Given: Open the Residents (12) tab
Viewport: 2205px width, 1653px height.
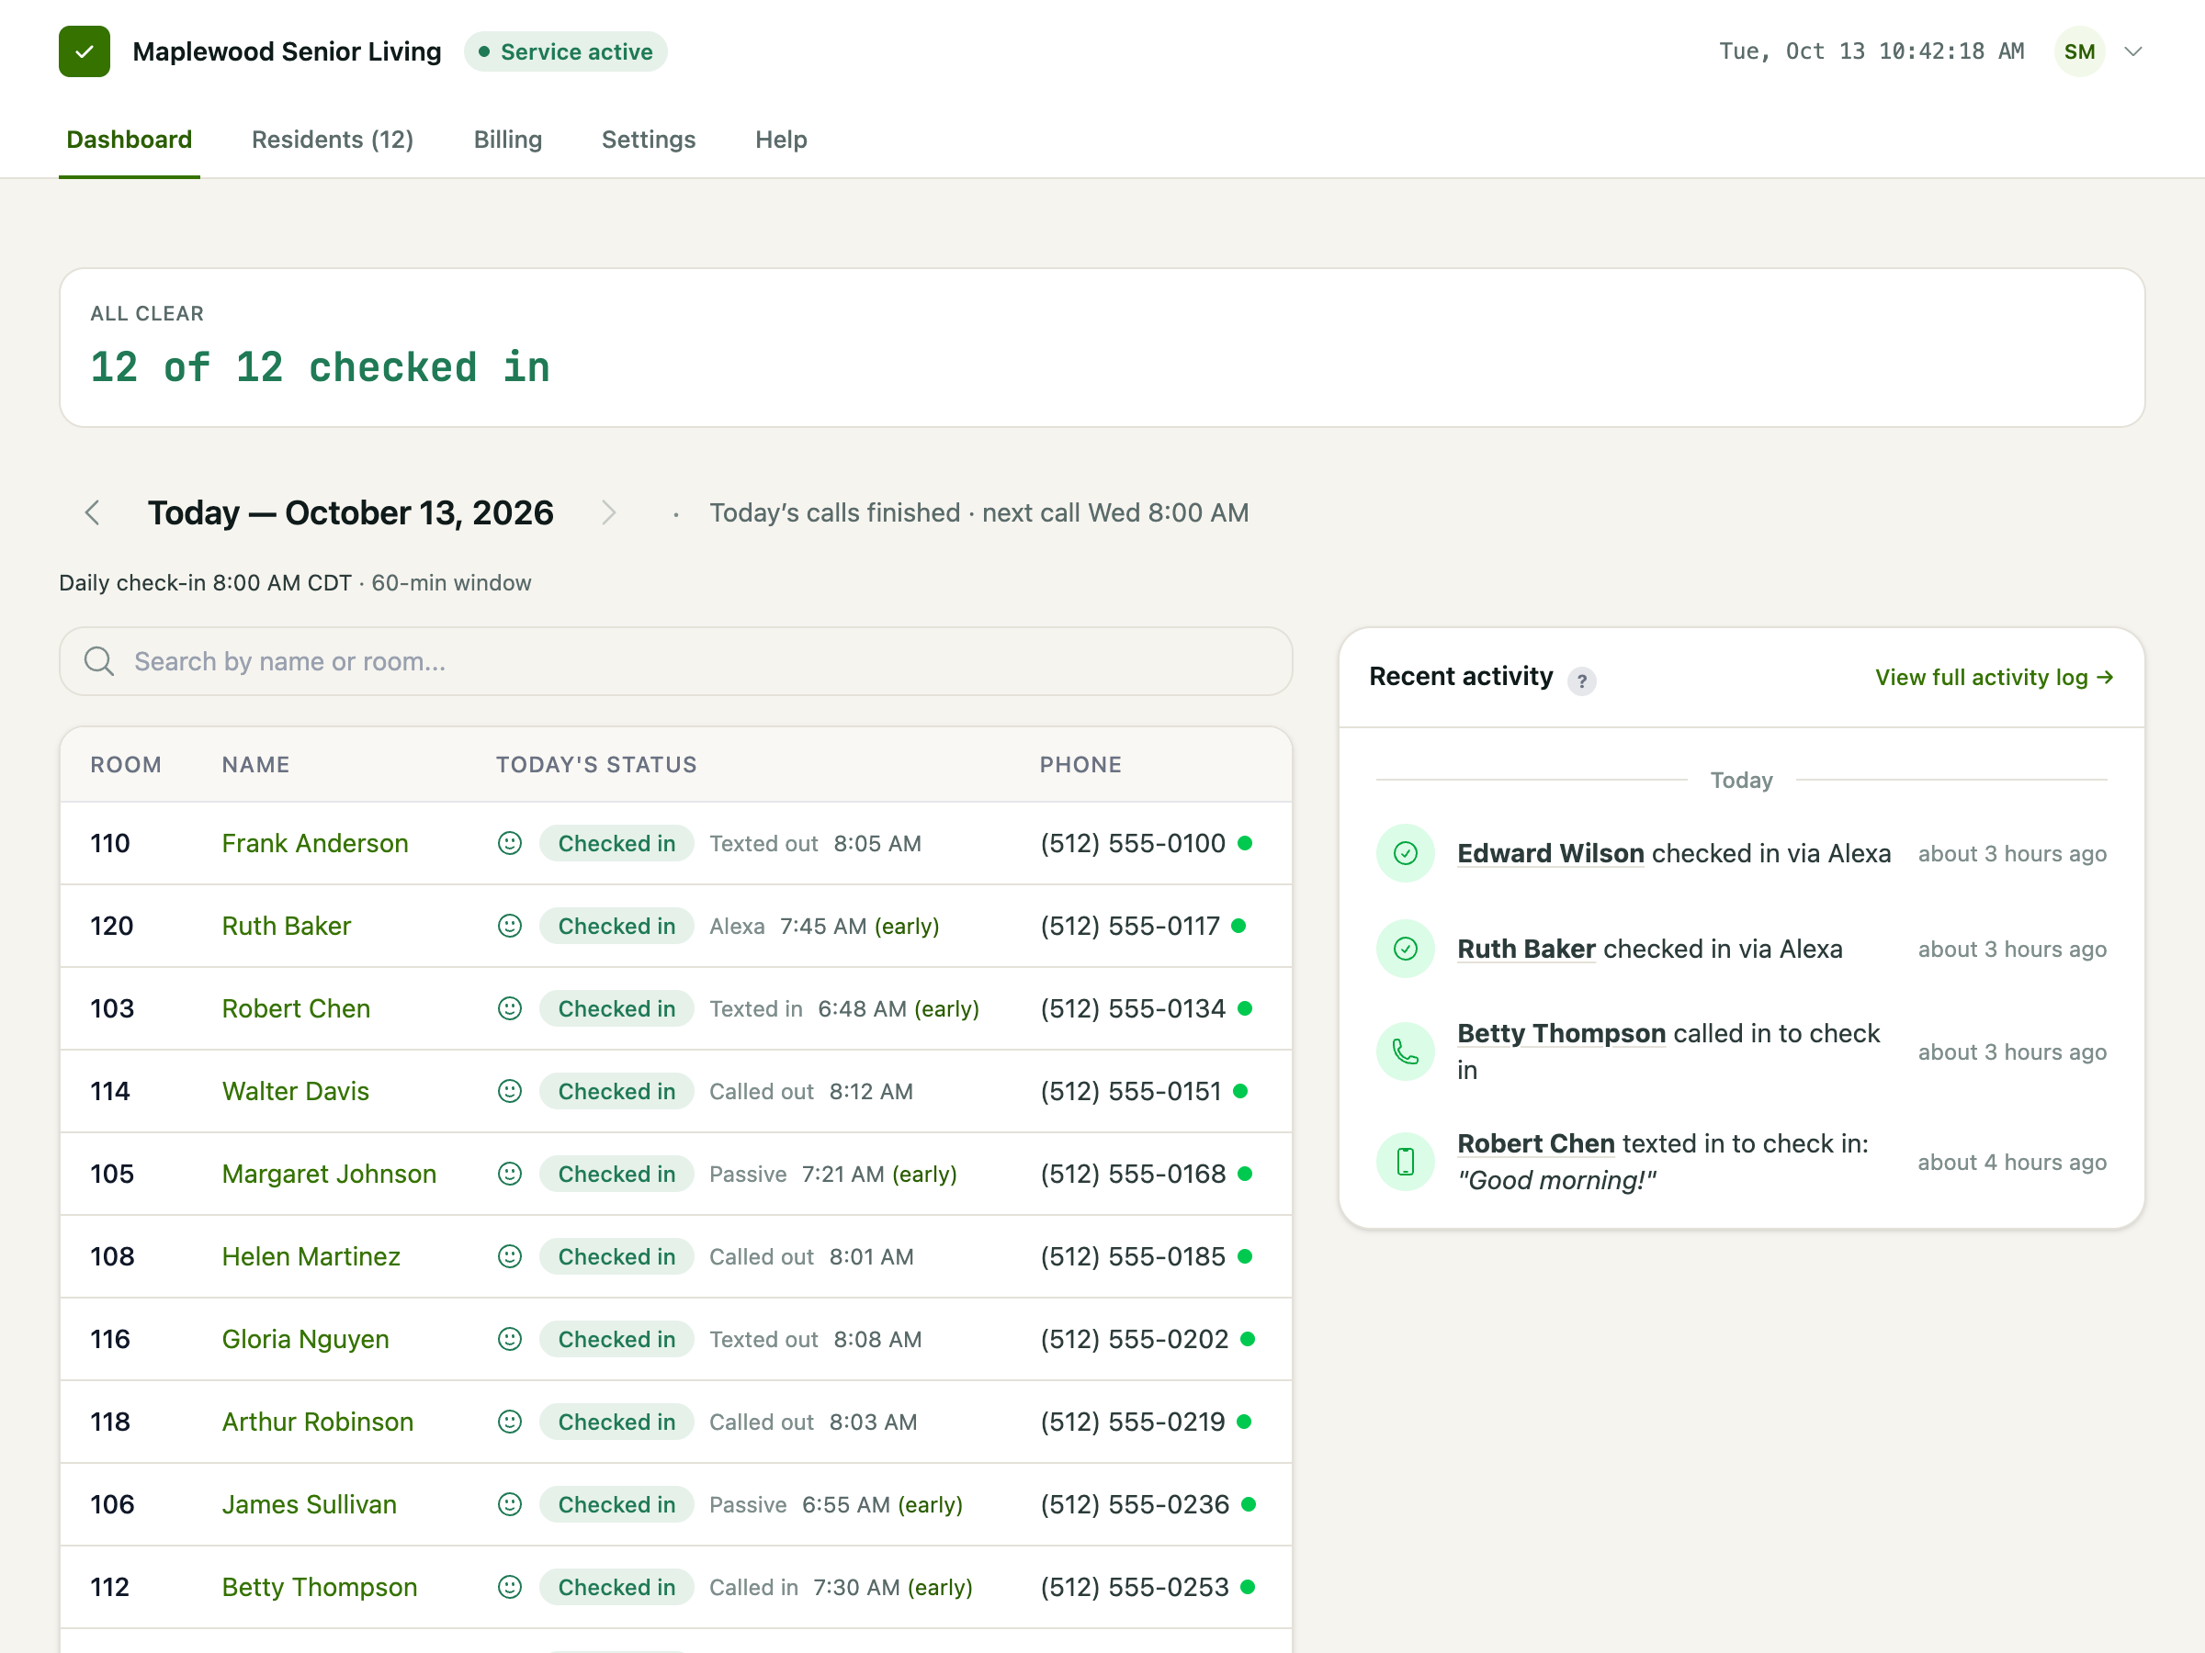Looking at the screenshot, I should click(x=333, y=140).
